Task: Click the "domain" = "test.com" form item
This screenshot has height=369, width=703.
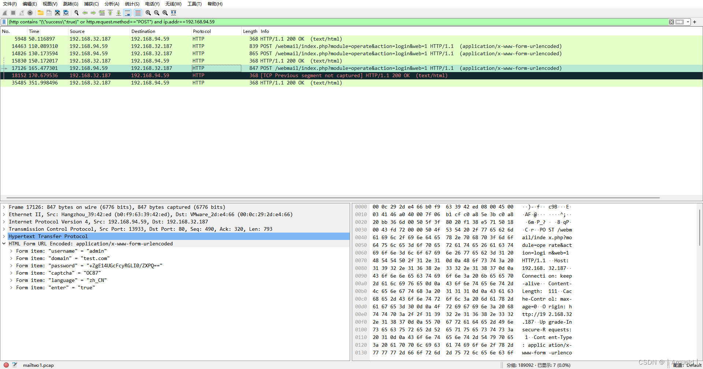Action: click(63, 259)
